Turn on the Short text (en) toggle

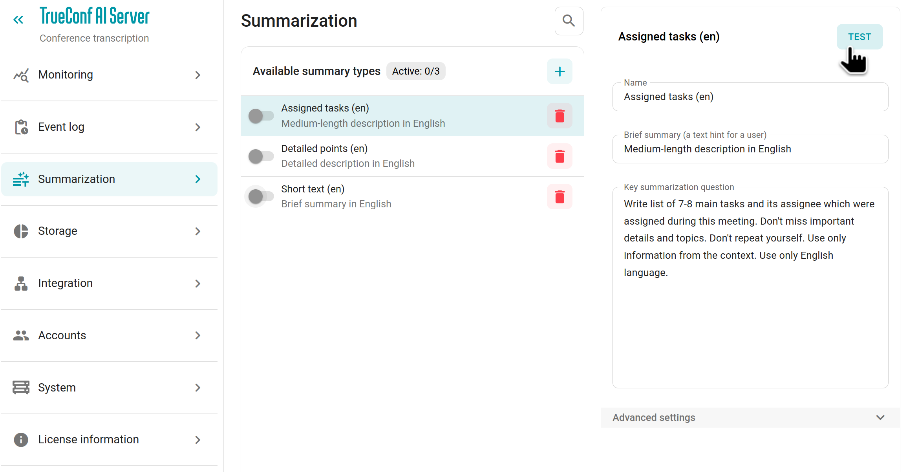pos(261,196)
